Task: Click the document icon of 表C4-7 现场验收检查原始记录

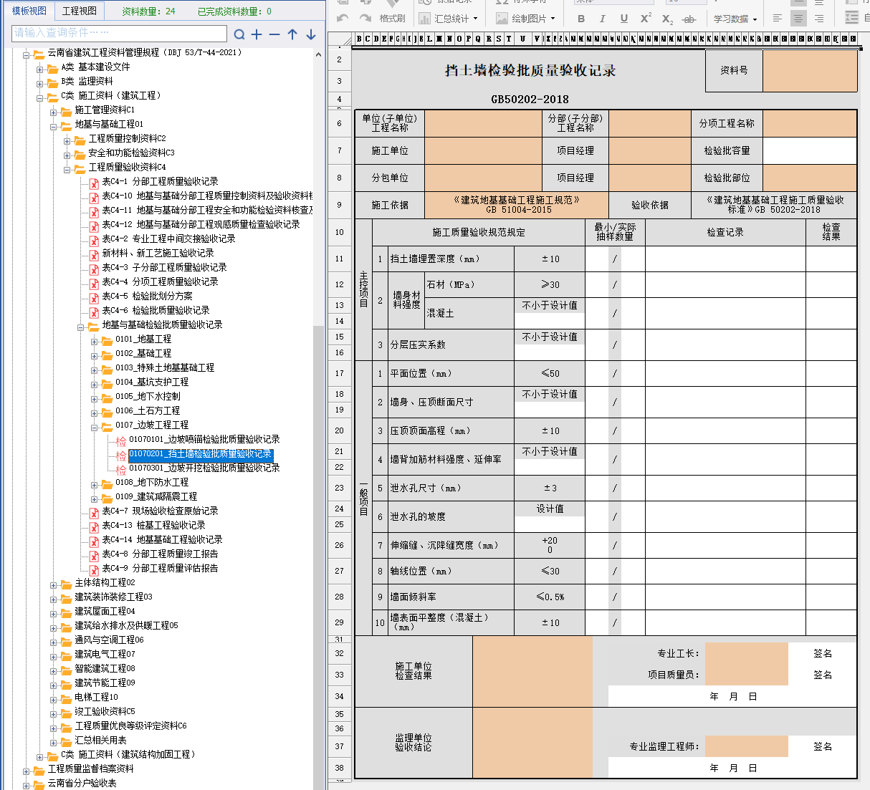Action: point(94,512)
